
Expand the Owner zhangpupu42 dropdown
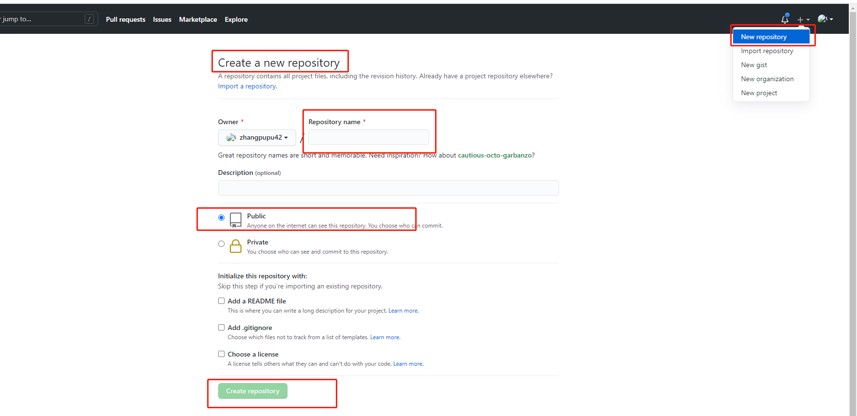coord(257,138)
